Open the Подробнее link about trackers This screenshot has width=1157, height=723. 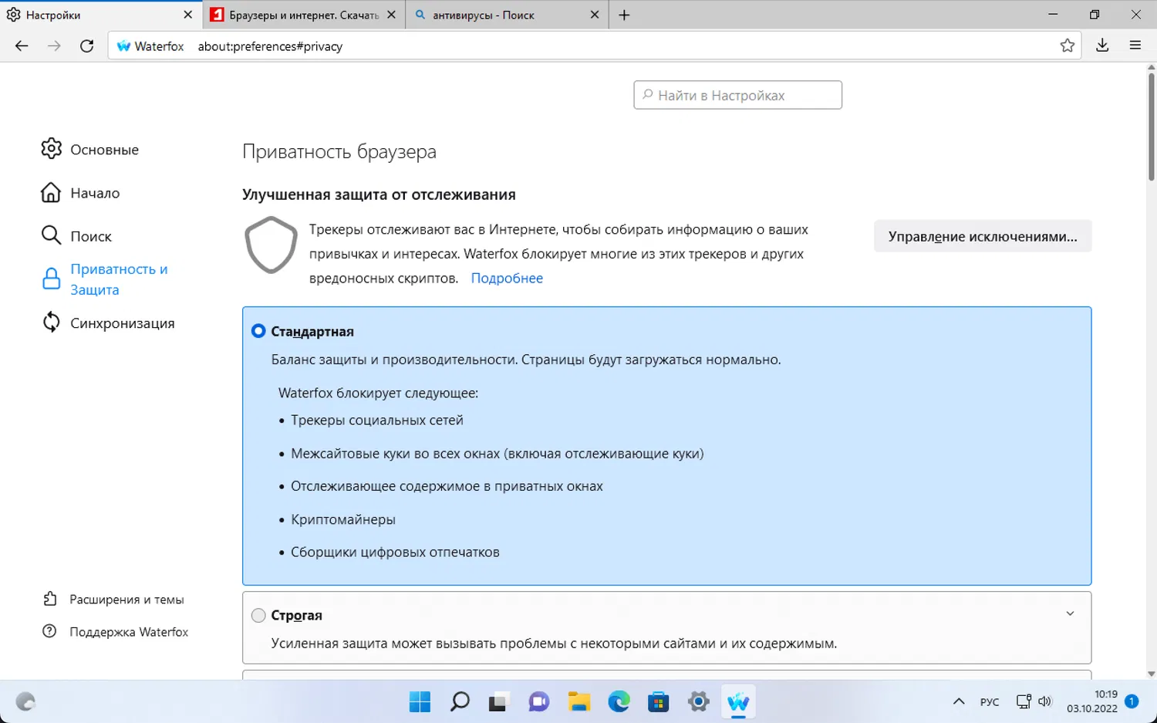pos(507,278)
